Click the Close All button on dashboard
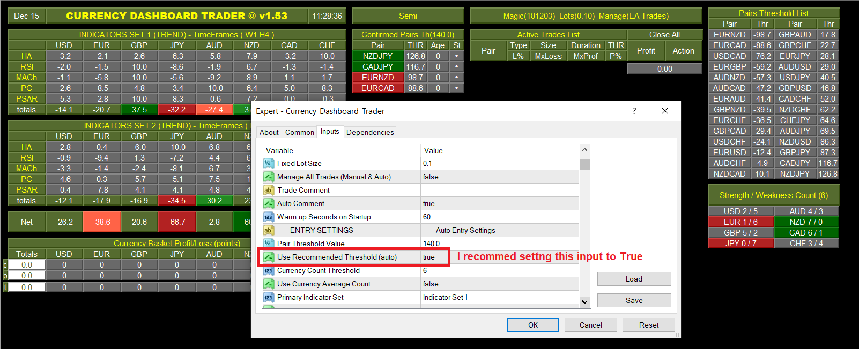This screenshot has height=349, width=859. pyautogui.click(x=664, y=34)
